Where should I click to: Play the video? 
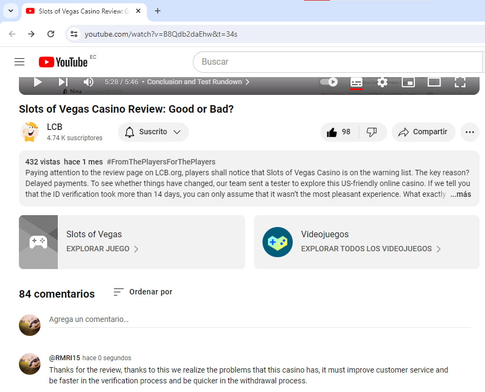coord(38,82)
